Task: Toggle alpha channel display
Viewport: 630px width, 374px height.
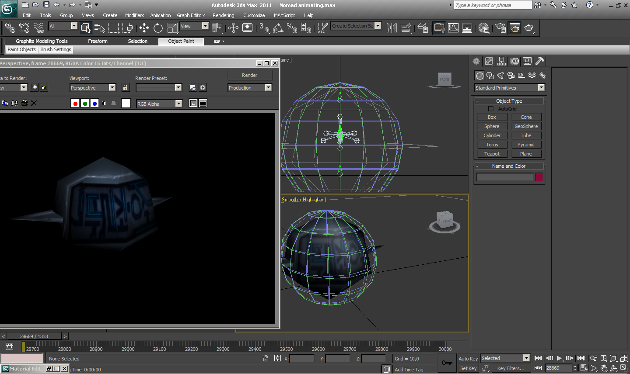Action: point(104,104)
